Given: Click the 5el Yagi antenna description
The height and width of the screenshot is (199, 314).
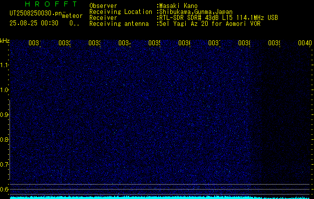Looking at the screenshot, I should (210, 24).
